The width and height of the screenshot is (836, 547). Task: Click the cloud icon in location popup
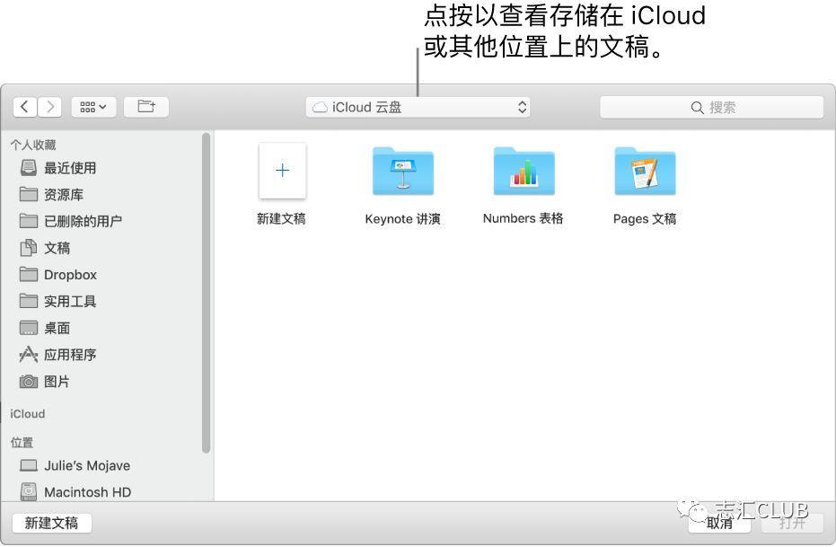(x=320, y=108)
